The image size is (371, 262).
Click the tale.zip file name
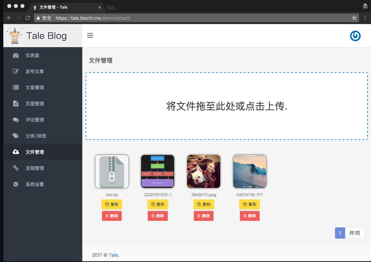click(x=112, y=195)
